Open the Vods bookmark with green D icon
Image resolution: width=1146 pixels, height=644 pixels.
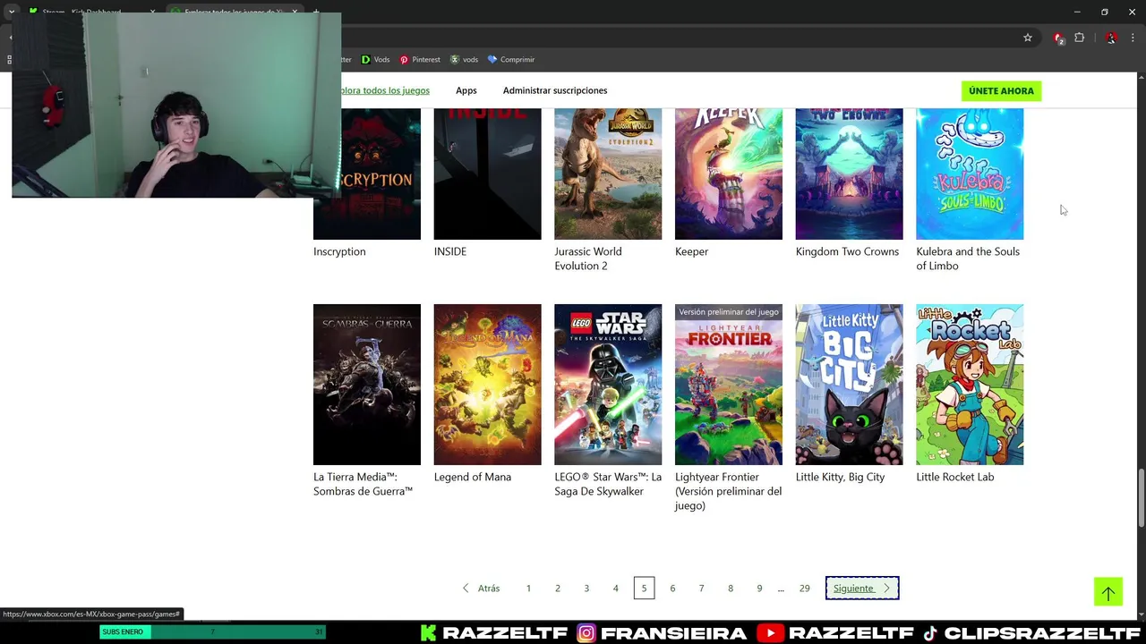(375, 59)
